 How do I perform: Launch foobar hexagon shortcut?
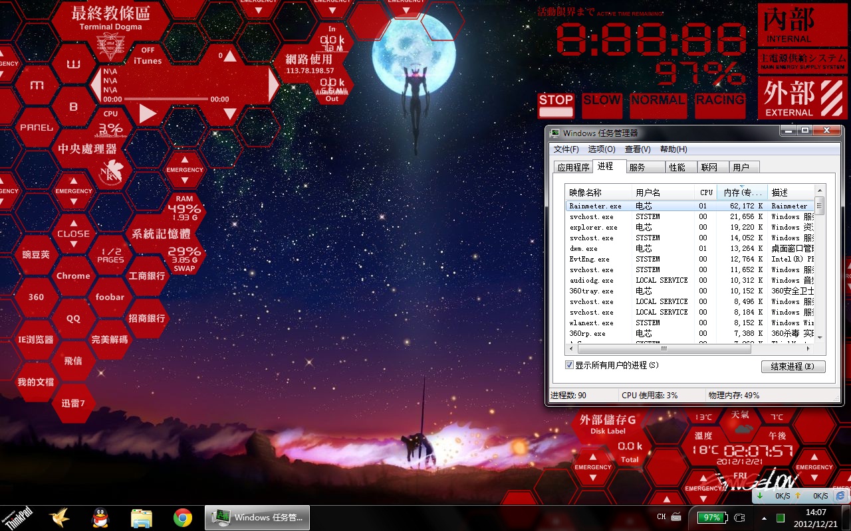tap(110, 297)
